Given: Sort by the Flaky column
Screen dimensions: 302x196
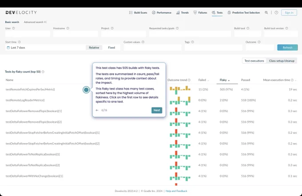Looking at the screenshot, I should tap(225, 80).
